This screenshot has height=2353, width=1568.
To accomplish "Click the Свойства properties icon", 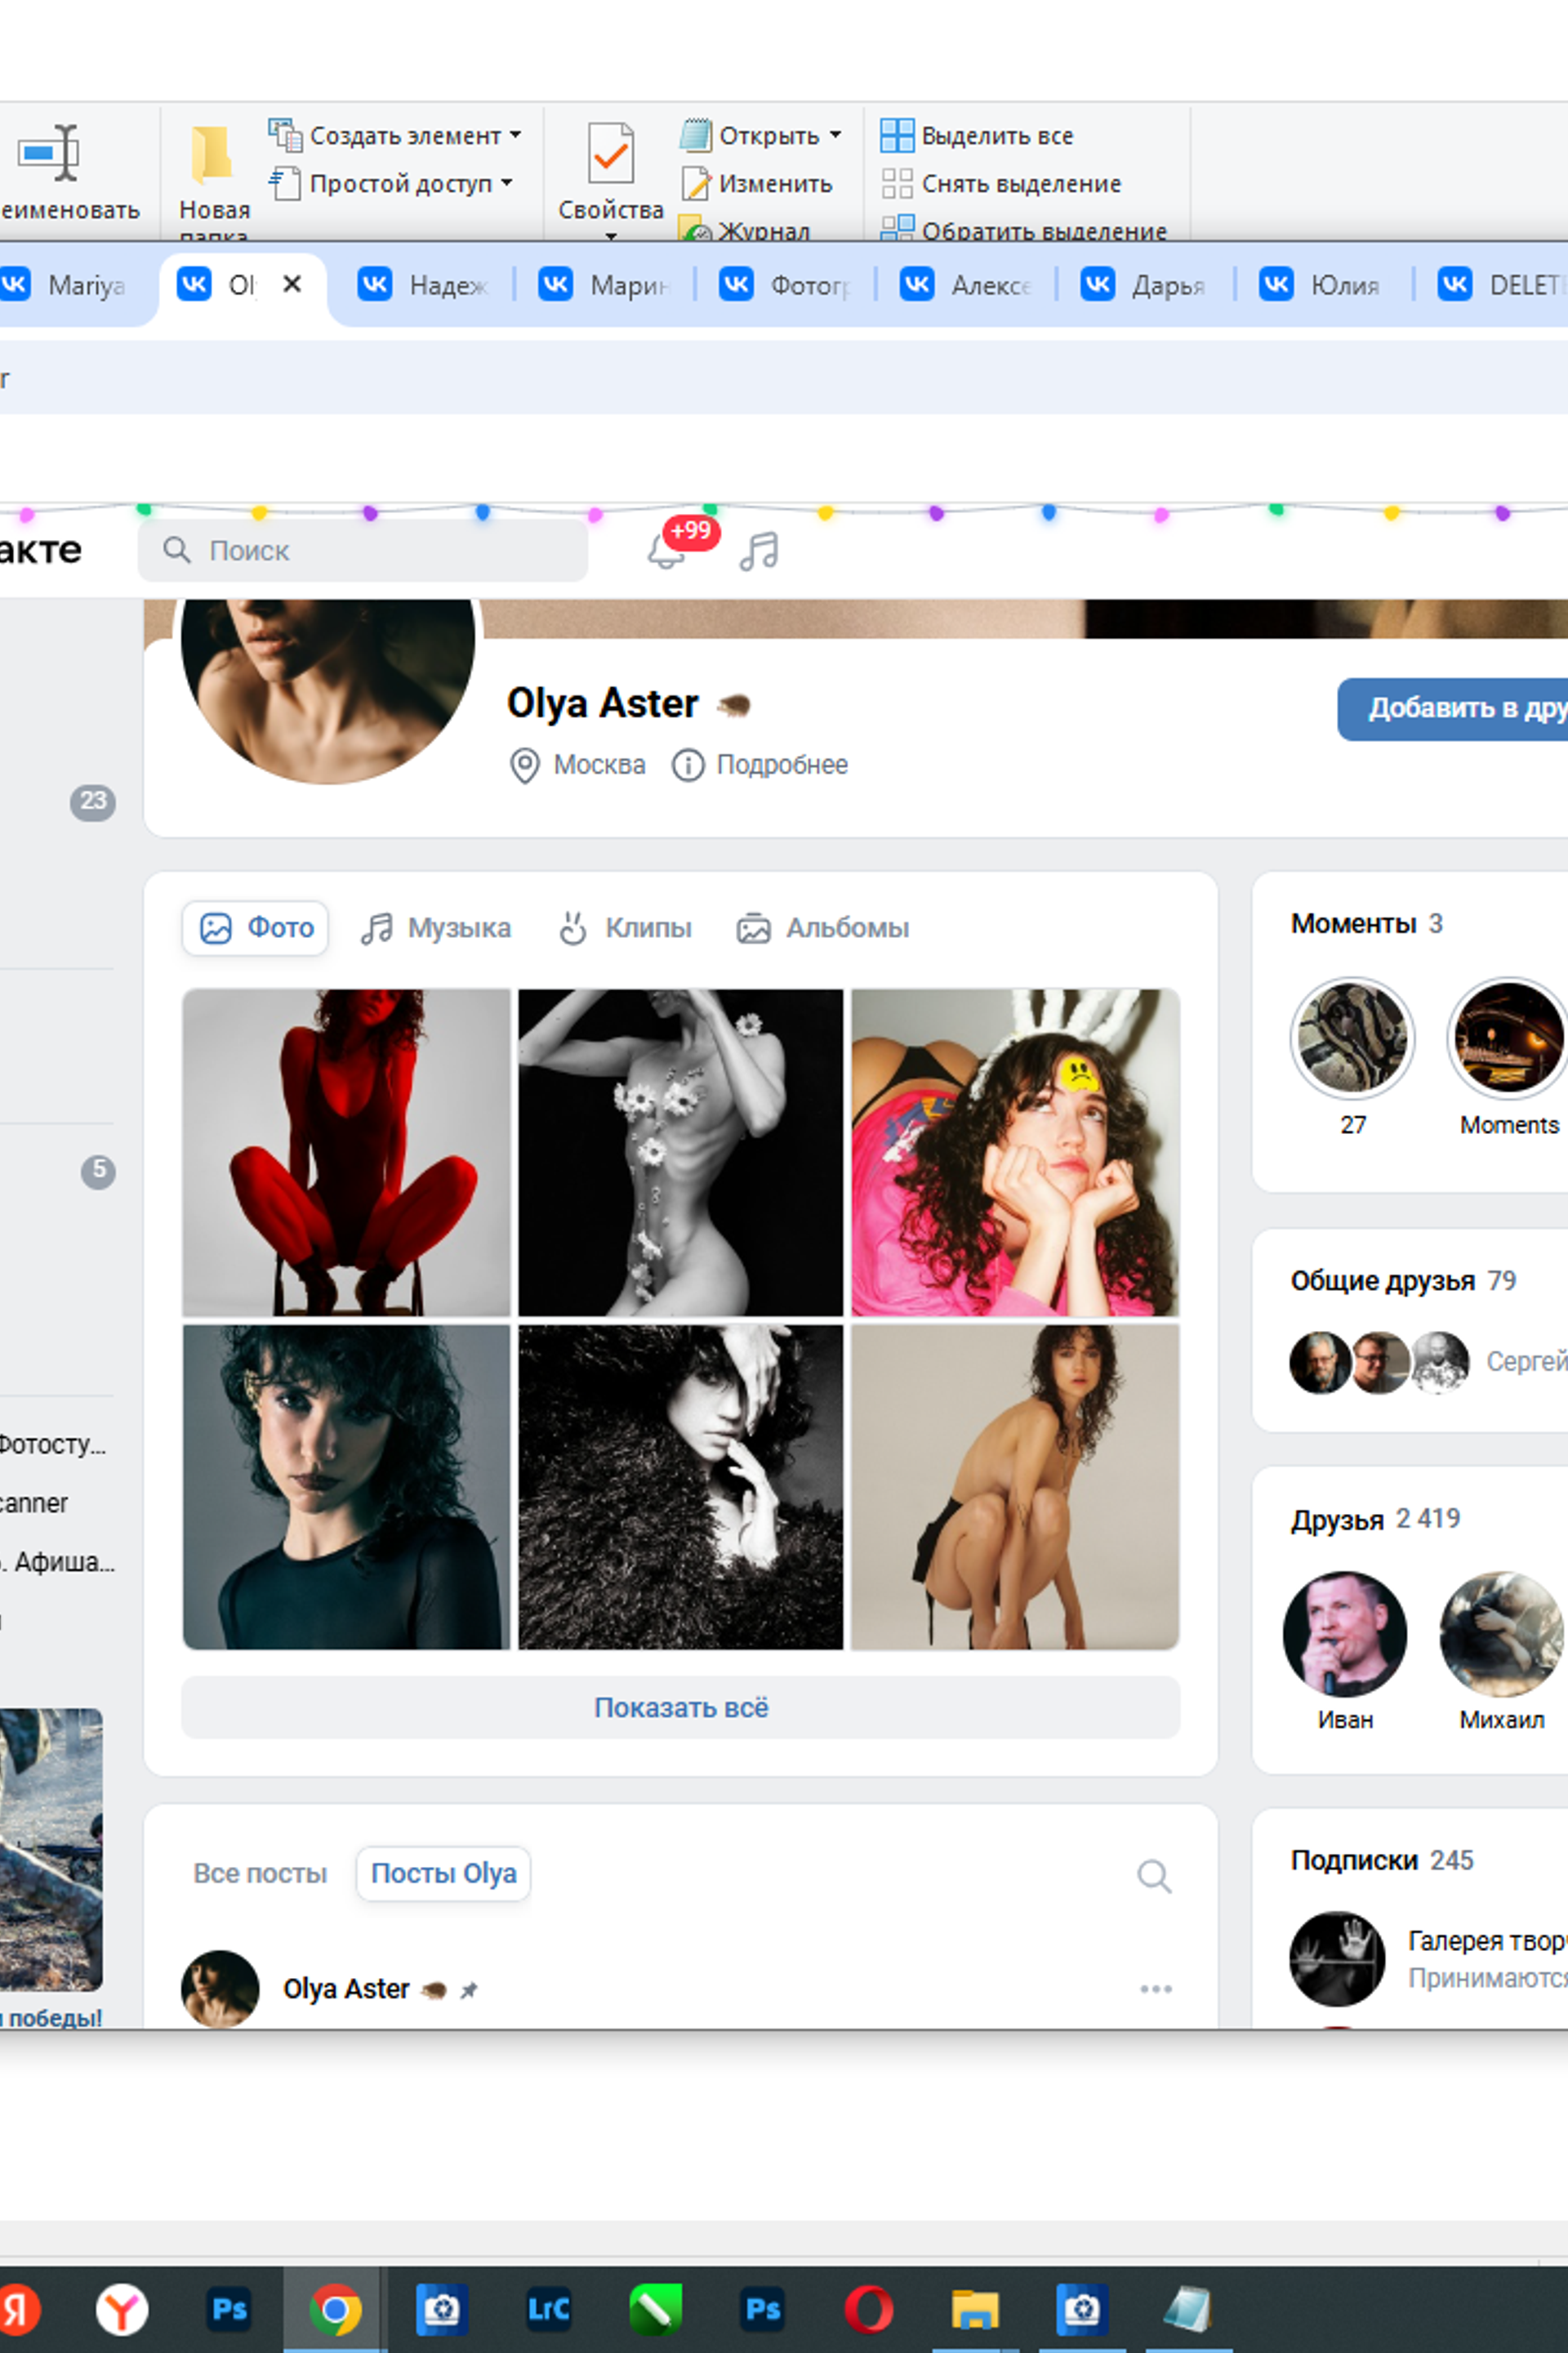I will 610,153.
